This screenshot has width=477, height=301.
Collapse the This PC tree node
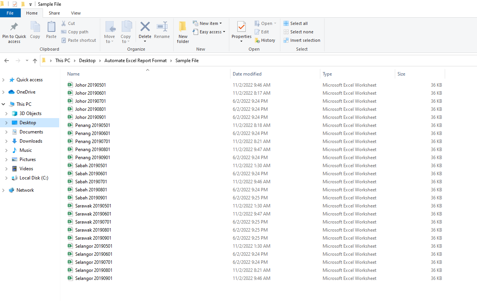click(3, 104)
